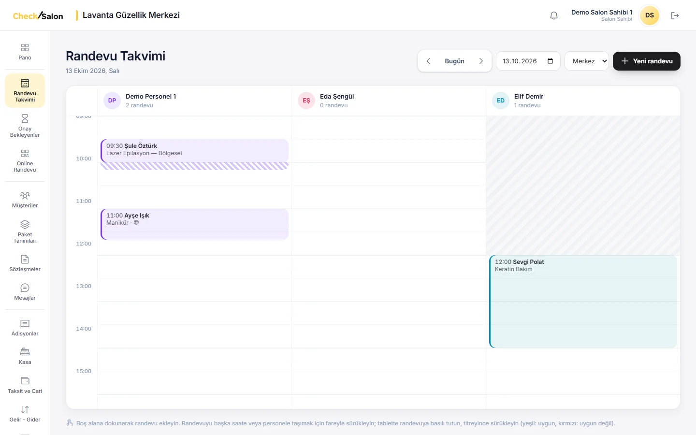Click the logout icon in header
The width and height of the screenshot is (696, 435).
coord(675,15)
